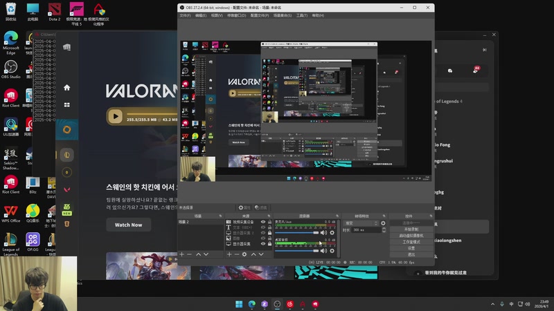
Task: Open OP.GG desktop shortcut
Action: [x=33, y=241]
